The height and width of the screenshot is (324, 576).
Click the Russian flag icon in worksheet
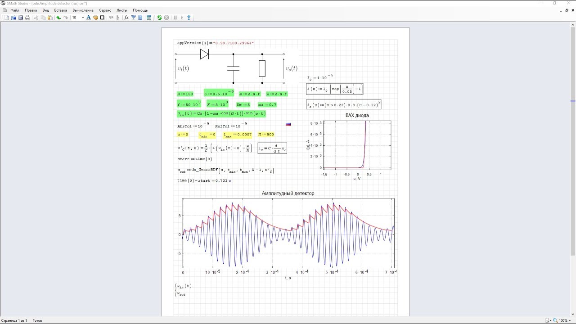pyautogui.click(x=288, y=124)
